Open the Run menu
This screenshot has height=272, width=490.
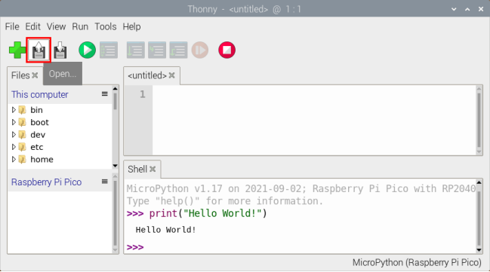(80, 26)
